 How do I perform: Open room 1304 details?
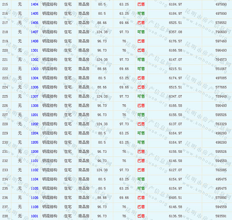click(34, 78)
